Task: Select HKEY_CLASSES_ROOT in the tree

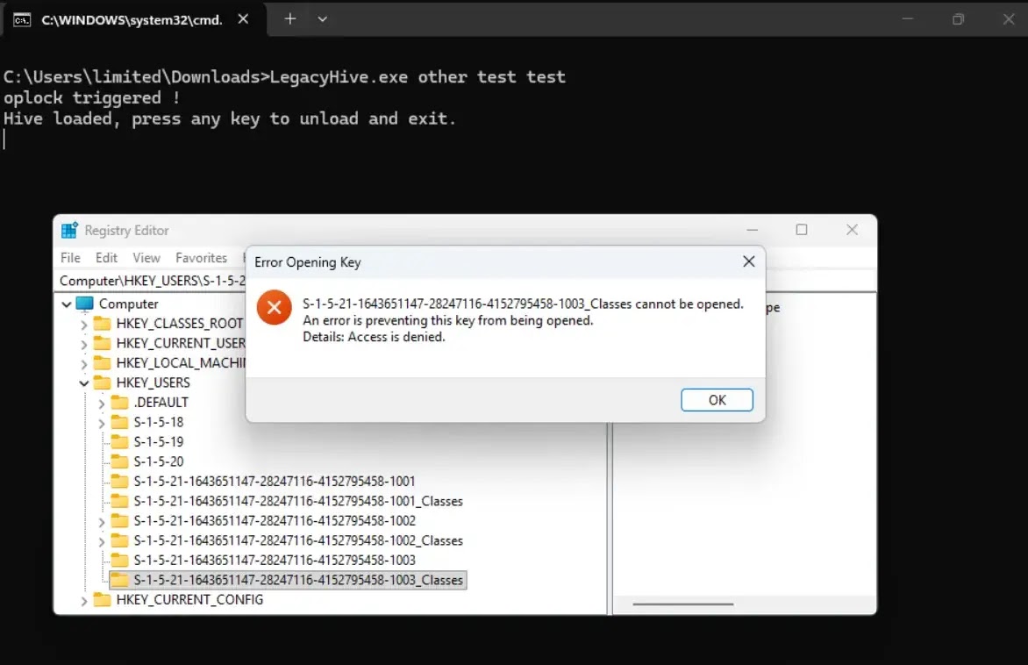Action: tap(180, 324)
